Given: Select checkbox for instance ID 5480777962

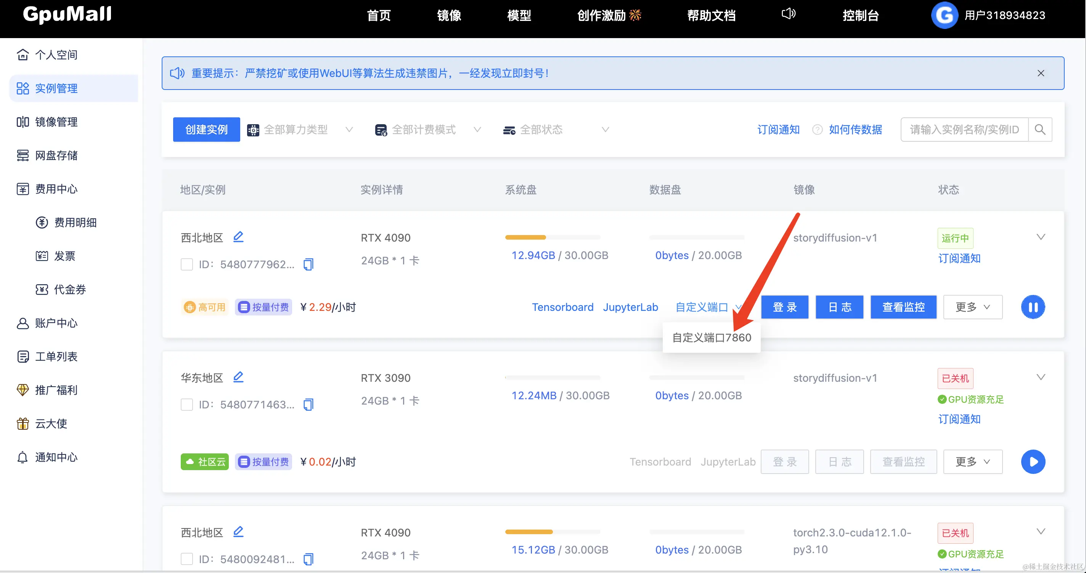Looking at the screenshot, I should coord(187,264).
